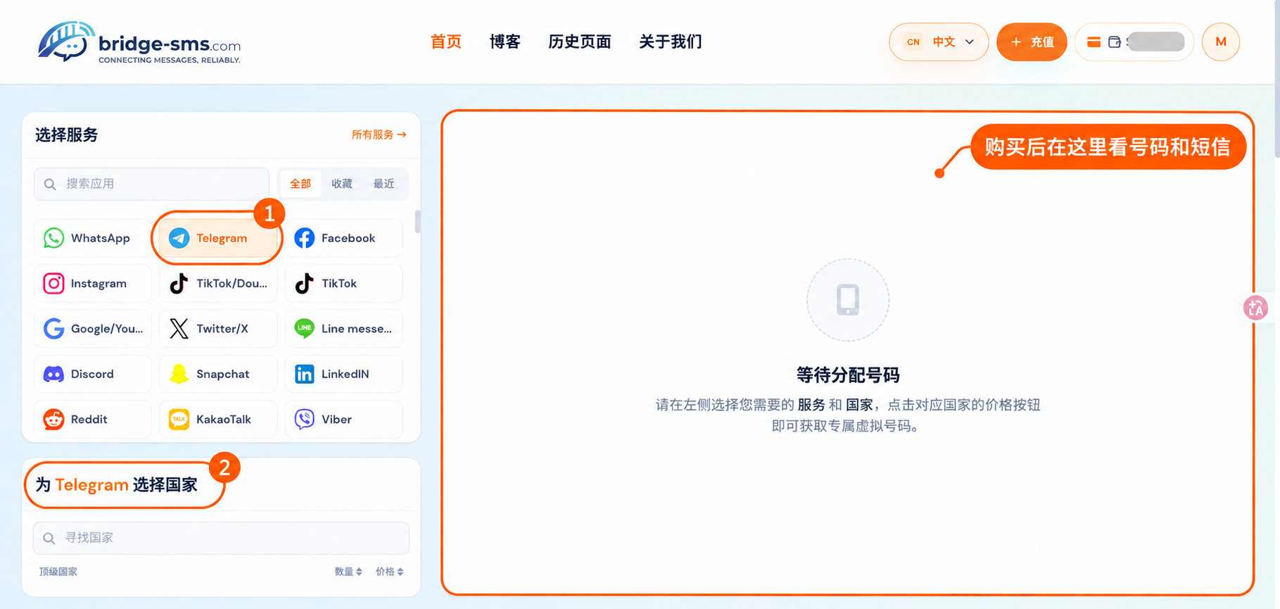Select the Discord service
This screenshot has height=609, width=1280.
(x=93, y=374)
